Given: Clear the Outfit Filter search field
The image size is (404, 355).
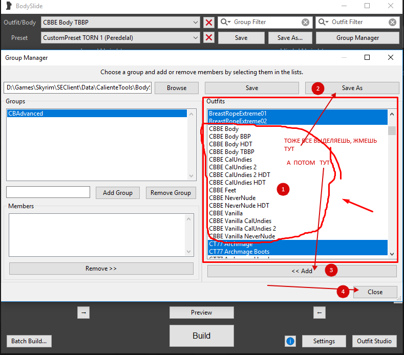Looking at the screenshot, I should [x=392, y=23].
